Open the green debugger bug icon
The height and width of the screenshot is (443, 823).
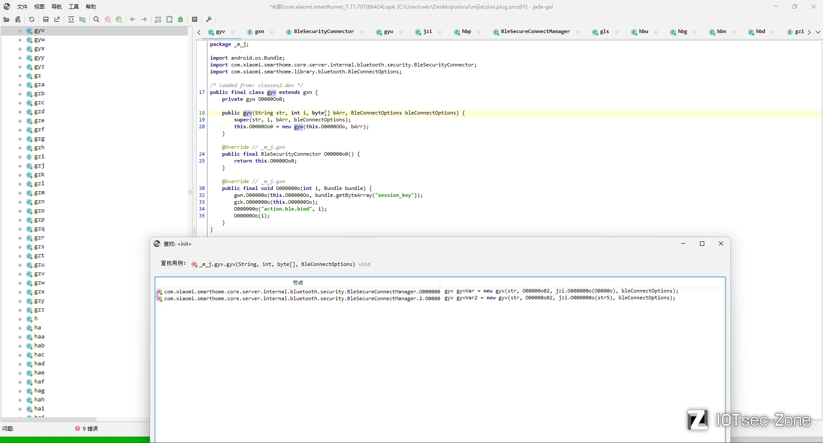coord(180,19)
